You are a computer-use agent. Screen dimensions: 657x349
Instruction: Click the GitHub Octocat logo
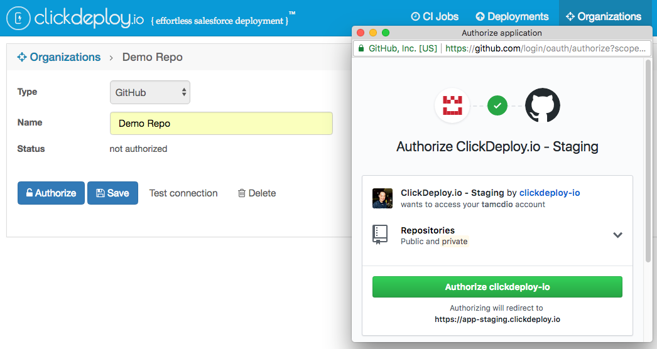pyautogui.click(x=543, y=105)
